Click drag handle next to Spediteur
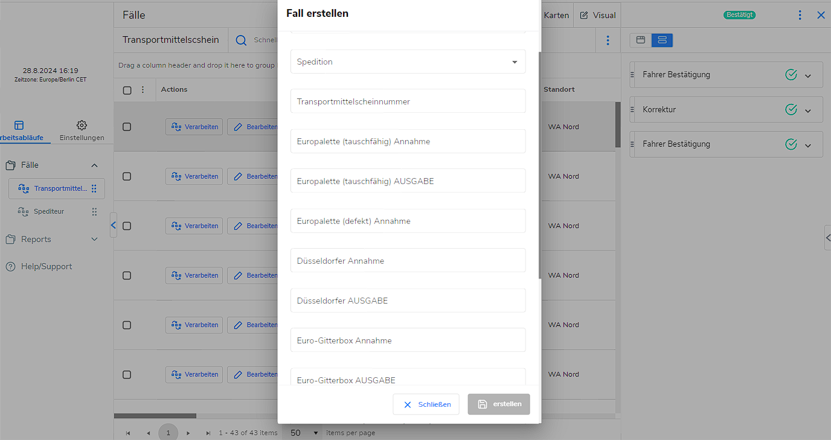The image size is (831, 440). tap(94, 212)
